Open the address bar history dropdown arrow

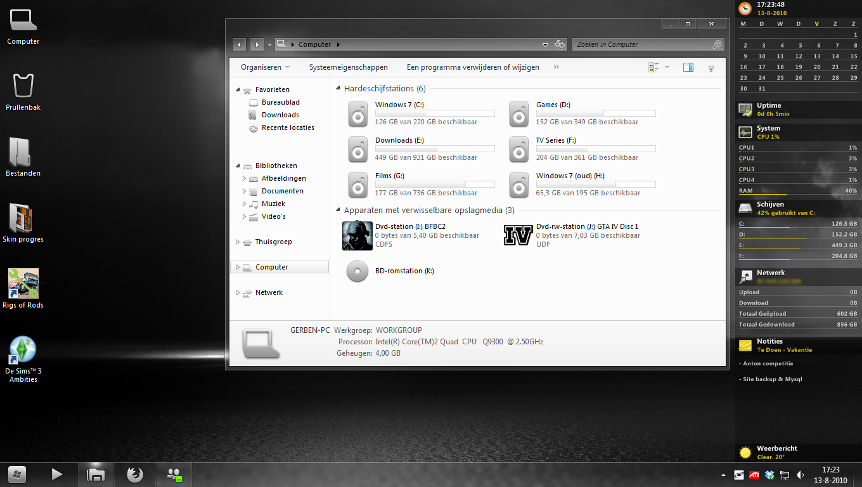pyautogui.click(x=545, y=45)
